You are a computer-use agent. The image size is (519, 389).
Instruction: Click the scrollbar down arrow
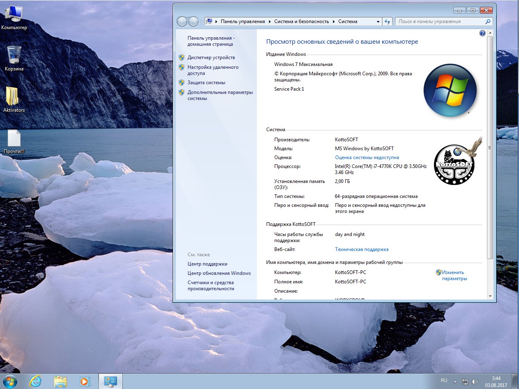[x=490, y=296]
